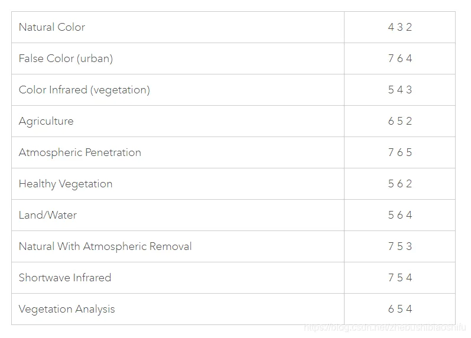Click the Land/Water row name

(x=48, y=215)
